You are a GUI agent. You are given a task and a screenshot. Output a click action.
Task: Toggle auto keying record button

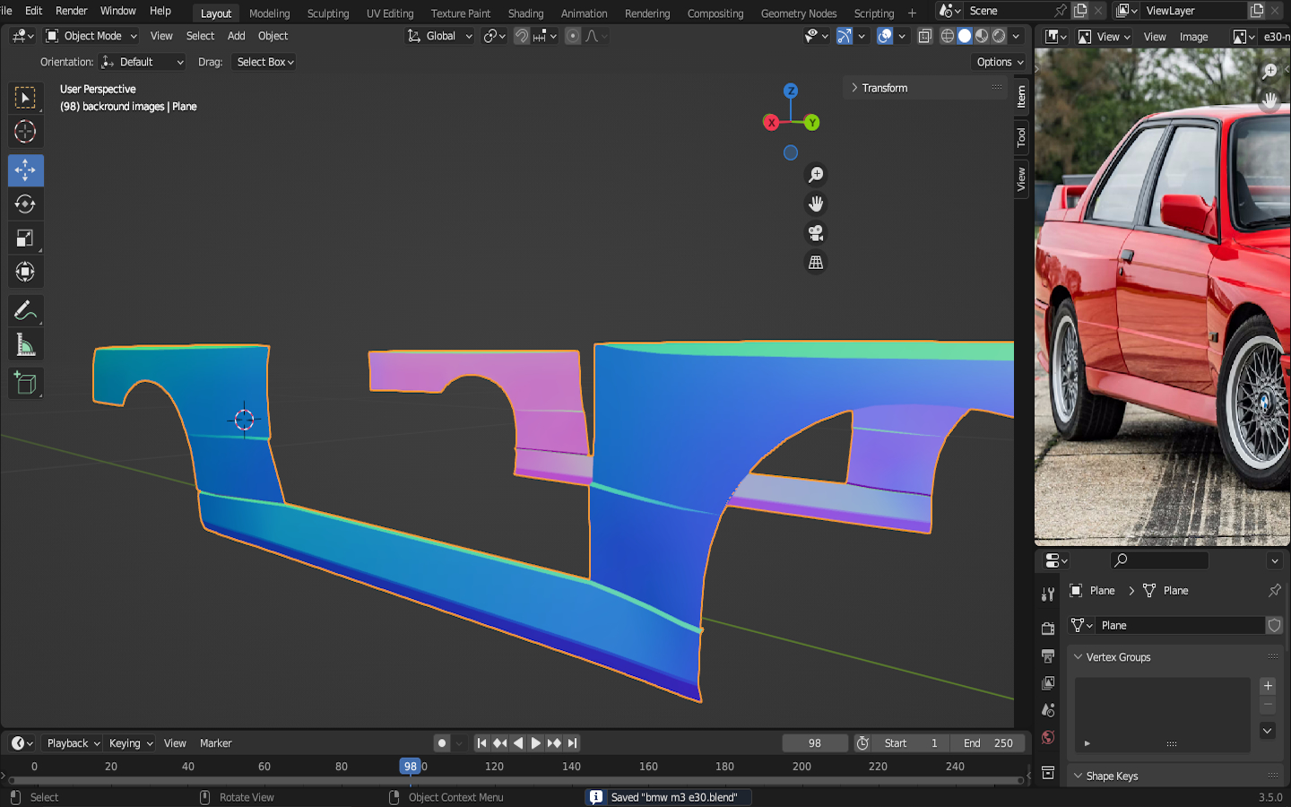click(x=442, y=743)
